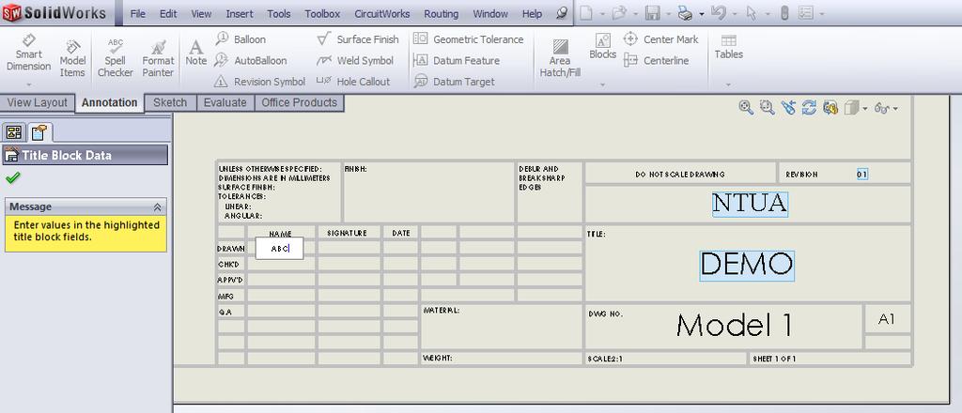Viewport: 962px width, 413px height.
Task: Click the New document icon
Action: tap(586, 13)
